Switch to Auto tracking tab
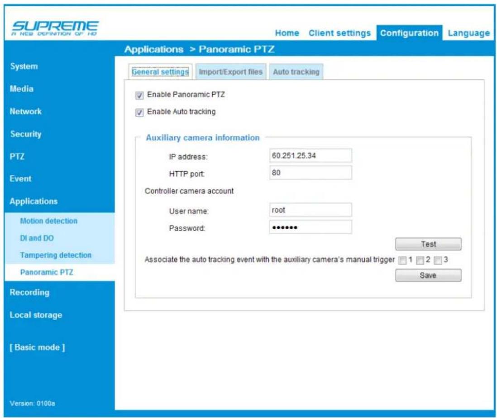497x418 pixels. (296, 72)
